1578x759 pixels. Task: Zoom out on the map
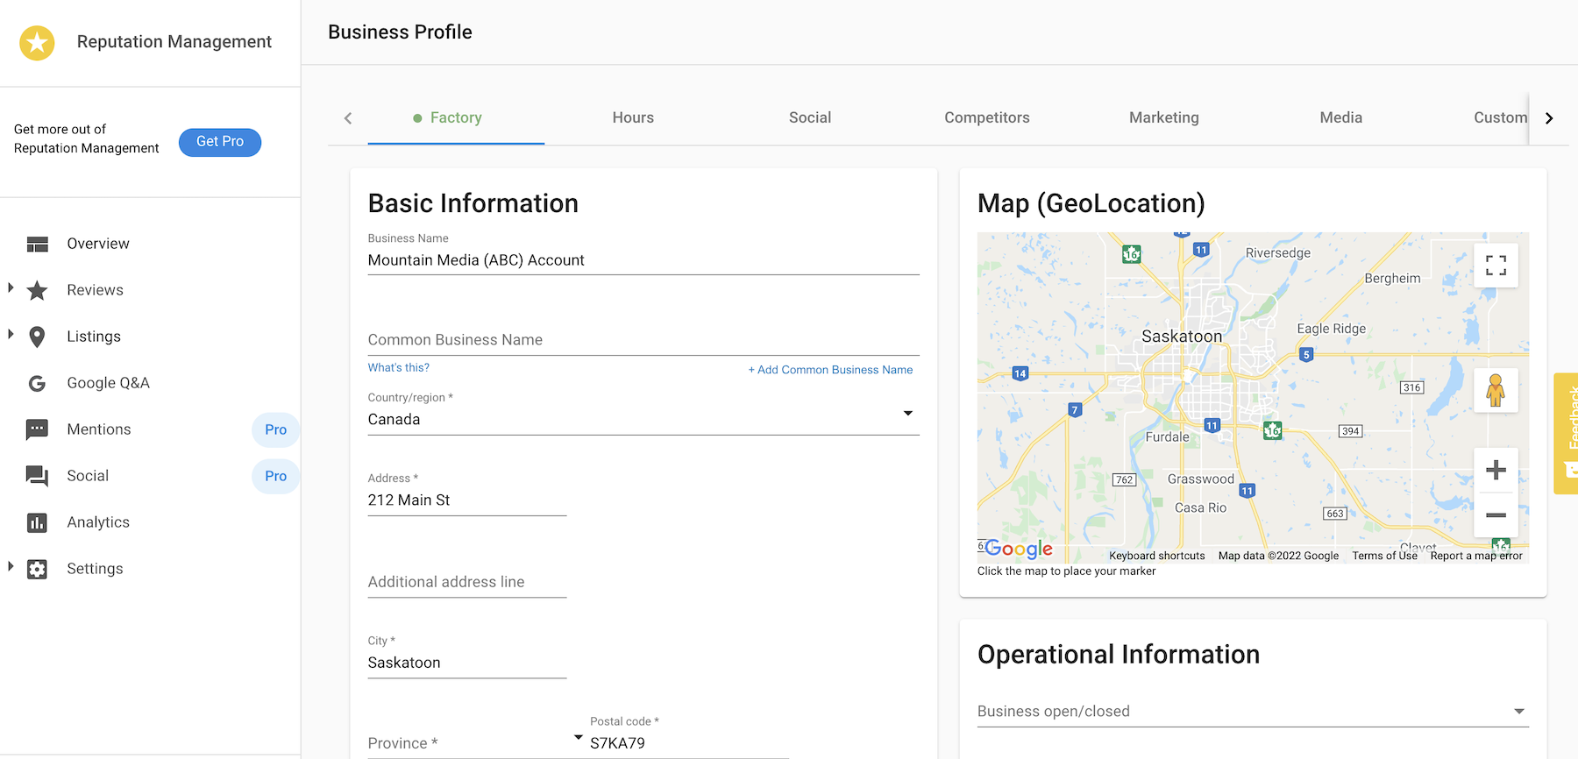[x=1496, y=515]
